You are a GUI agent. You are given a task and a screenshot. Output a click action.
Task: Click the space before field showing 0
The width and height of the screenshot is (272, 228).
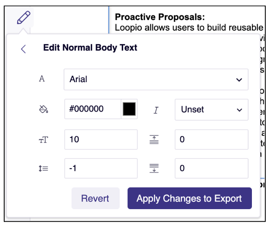[211, 140]
